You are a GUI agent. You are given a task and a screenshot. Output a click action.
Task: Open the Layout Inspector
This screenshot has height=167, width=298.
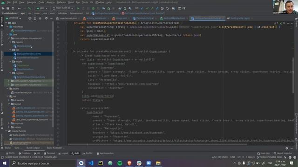(283, 153)
